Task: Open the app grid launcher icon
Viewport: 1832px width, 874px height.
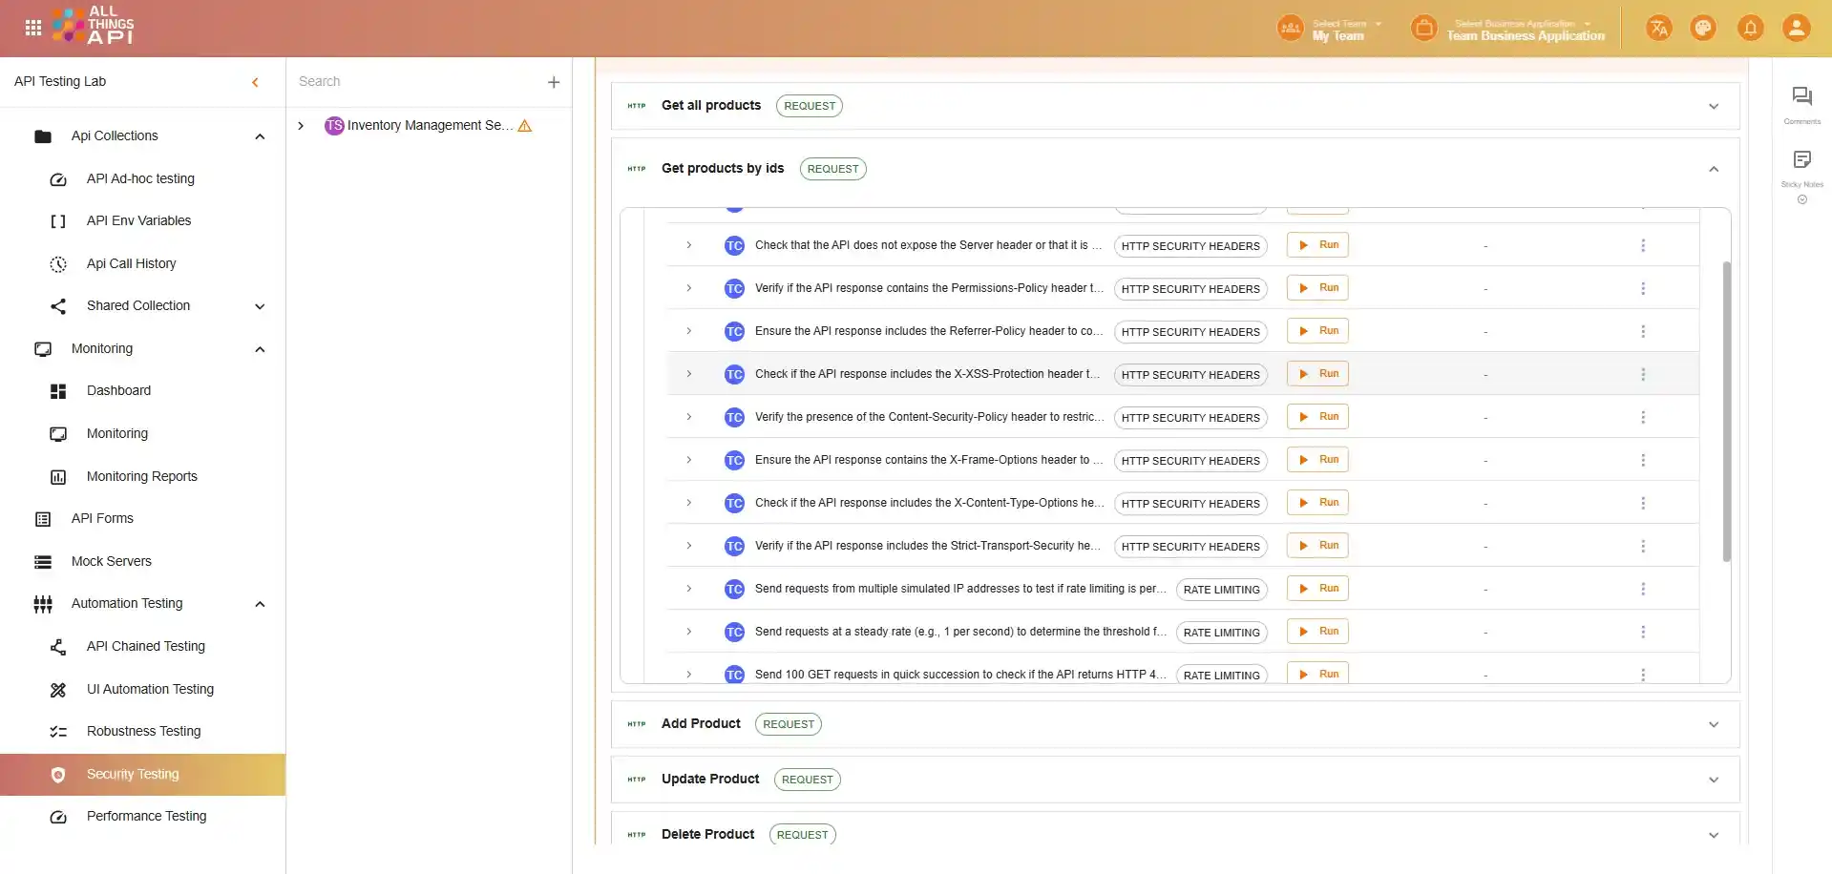Action: coord(33,28)
